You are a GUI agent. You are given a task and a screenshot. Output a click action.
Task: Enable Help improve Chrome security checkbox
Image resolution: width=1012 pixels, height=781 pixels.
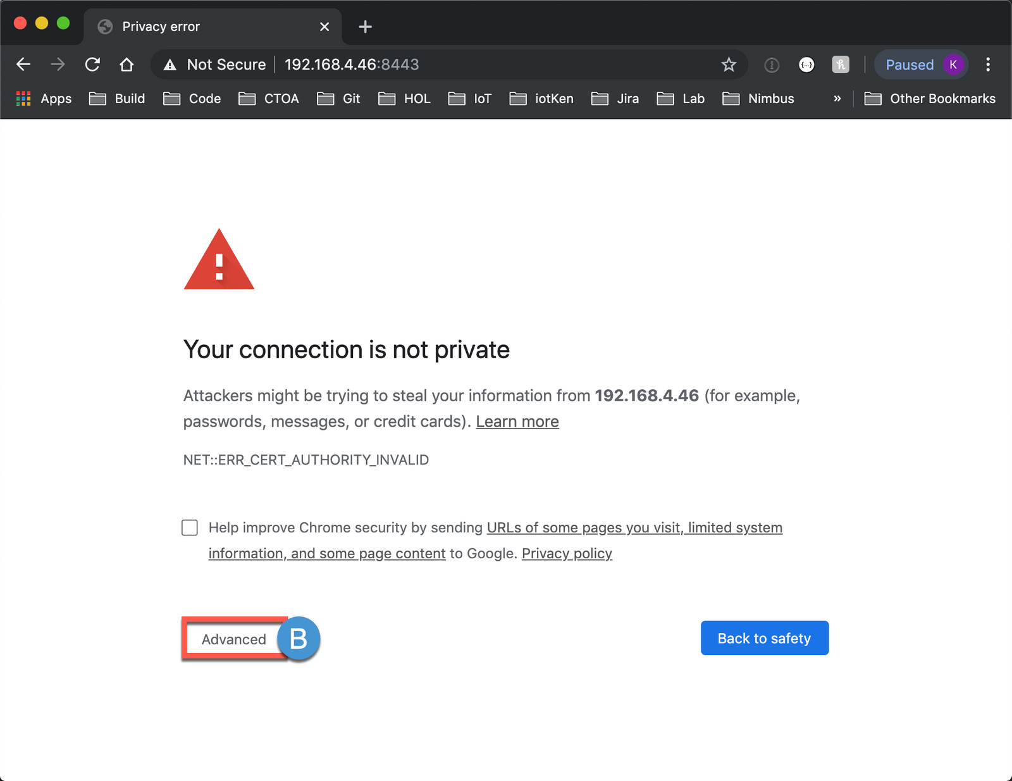pos(190,528)
